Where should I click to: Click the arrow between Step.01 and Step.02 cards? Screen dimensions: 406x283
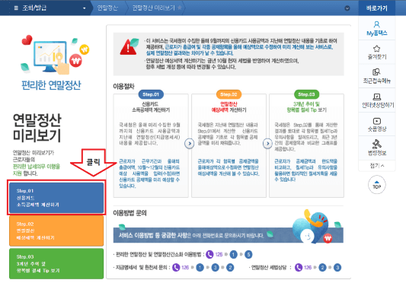pos(190,143)
